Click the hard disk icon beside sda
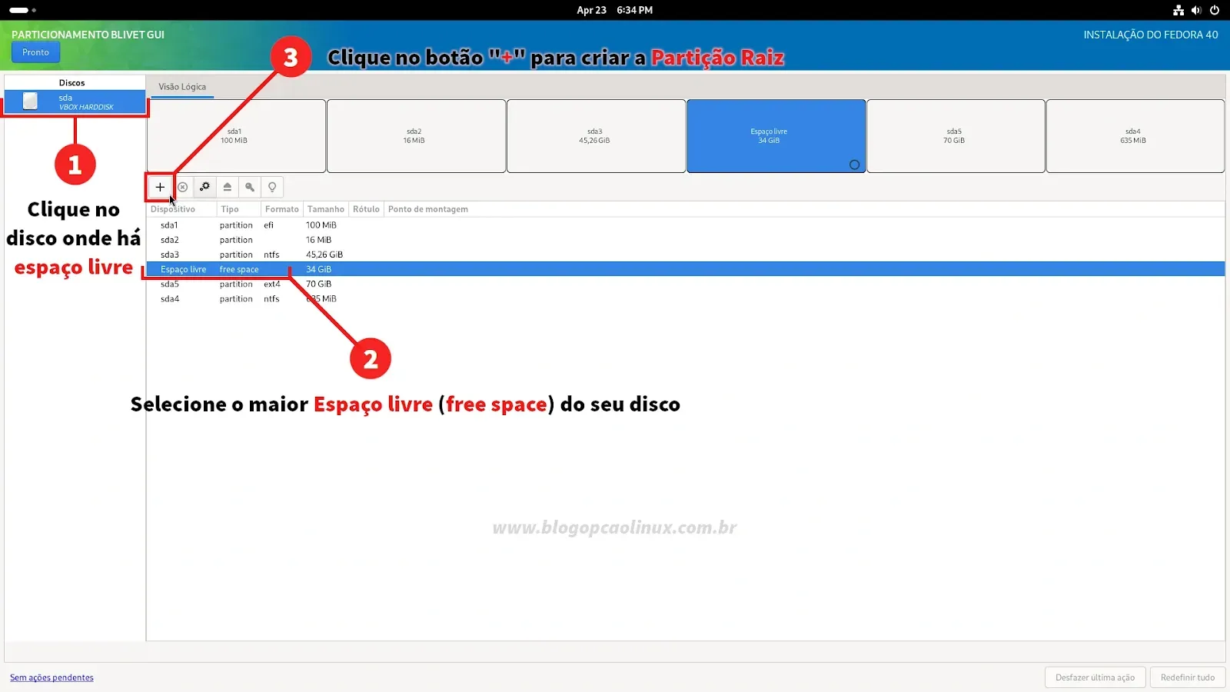The height and width of the screenshot is (692, 1230). (x=30, y=101)
